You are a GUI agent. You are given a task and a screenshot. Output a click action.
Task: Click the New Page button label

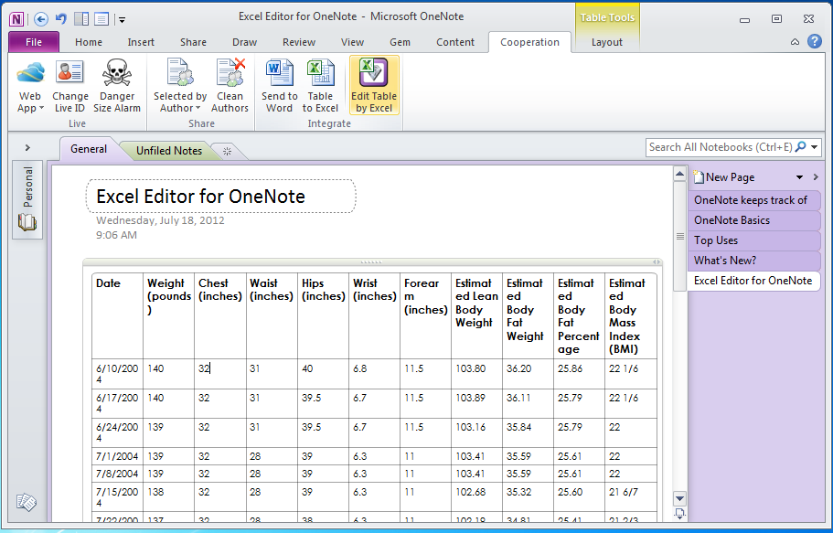tap(730, 177)
